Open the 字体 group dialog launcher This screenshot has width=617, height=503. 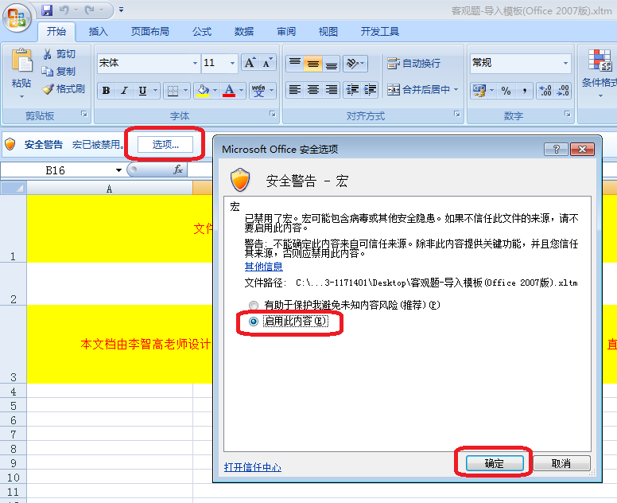pyautogui.click(x=272, y=114)
